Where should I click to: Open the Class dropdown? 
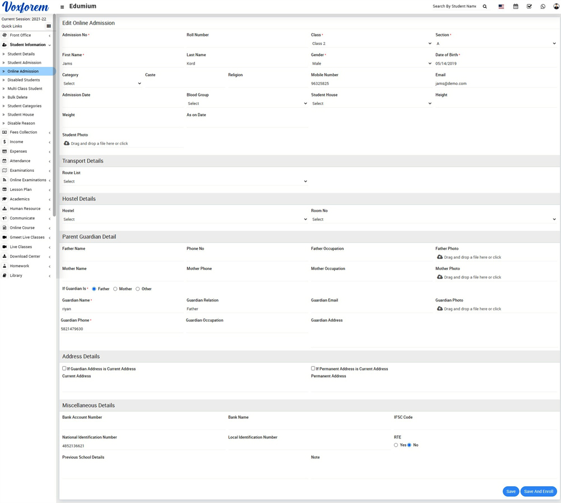click(371, 44)
